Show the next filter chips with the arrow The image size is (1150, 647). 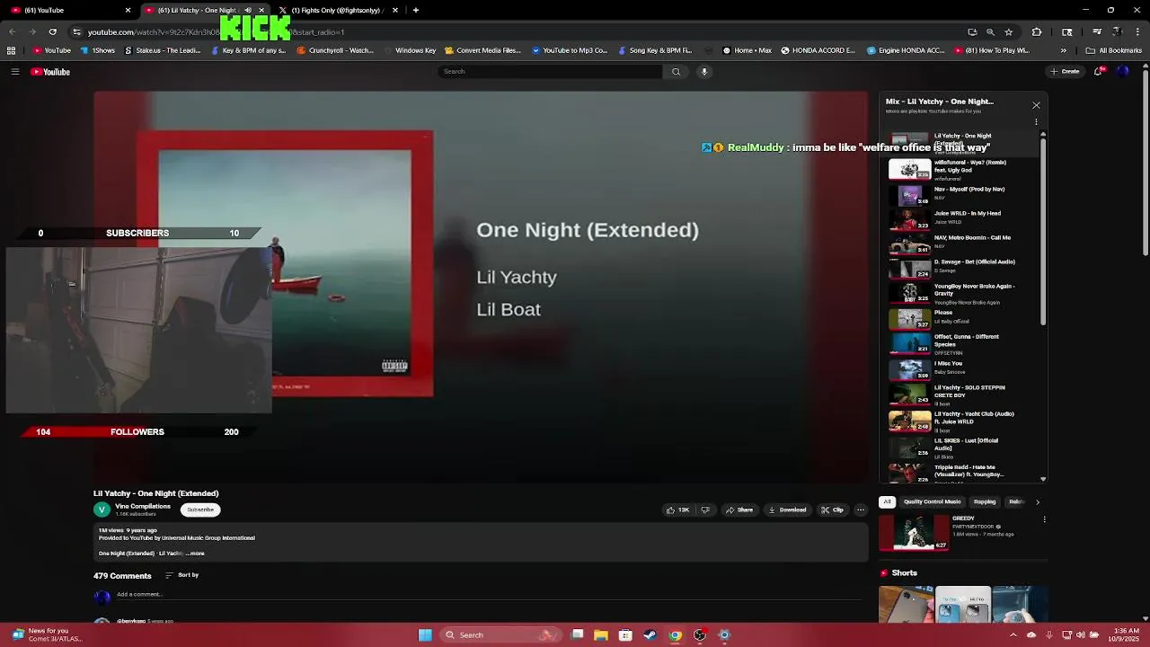[x=1038, y=502]
